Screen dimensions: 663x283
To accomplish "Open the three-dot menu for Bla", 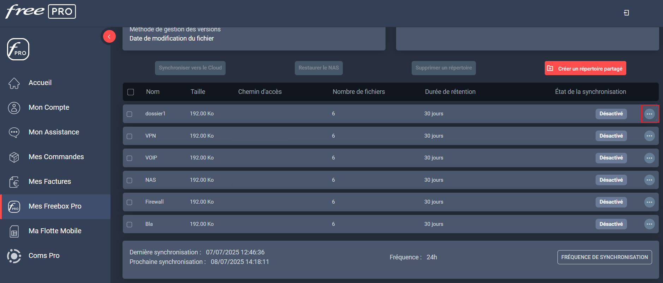I will 650,224.
